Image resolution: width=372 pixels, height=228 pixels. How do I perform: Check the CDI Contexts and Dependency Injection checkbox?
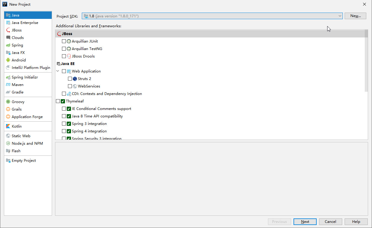click(64, 93)
